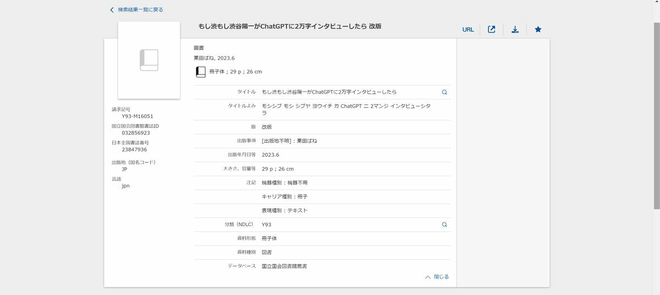Click size value 29 p ; 26 cm in table
Image resolution: width=660 pixels, height=295 pixels.
278,169
